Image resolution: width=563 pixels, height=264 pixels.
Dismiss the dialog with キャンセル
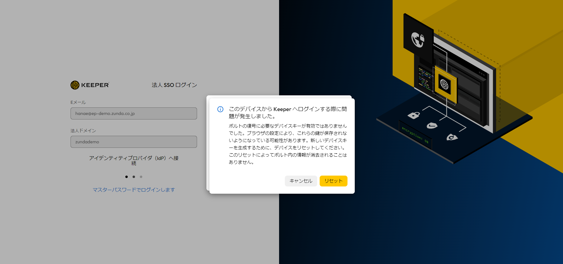[x=301, y=181]
